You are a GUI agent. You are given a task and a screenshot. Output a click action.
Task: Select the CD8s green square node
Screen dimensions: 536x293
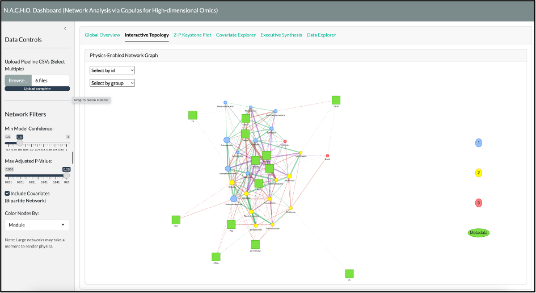pyautogui.click(x=216, y=257)
